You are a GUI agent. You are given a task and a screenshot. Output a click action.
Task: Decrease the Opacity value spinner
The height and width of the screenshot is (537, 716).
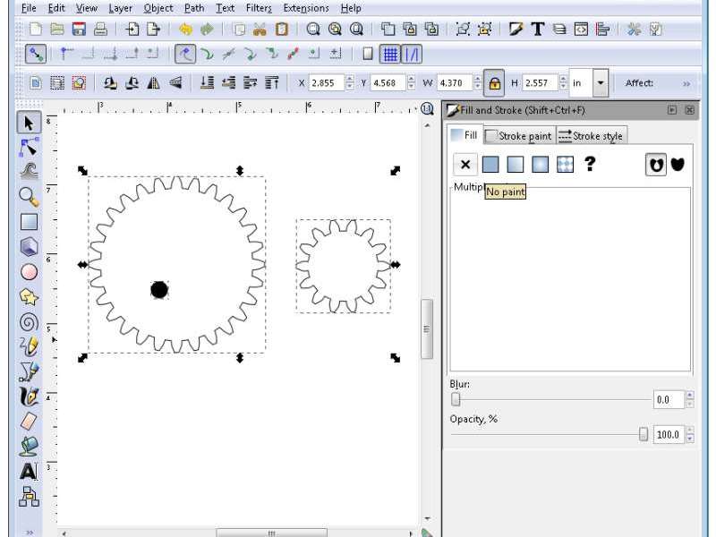(690, 439)
